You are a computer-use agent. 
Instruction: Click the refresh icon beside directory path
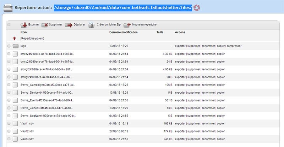[x=196, y=7]
